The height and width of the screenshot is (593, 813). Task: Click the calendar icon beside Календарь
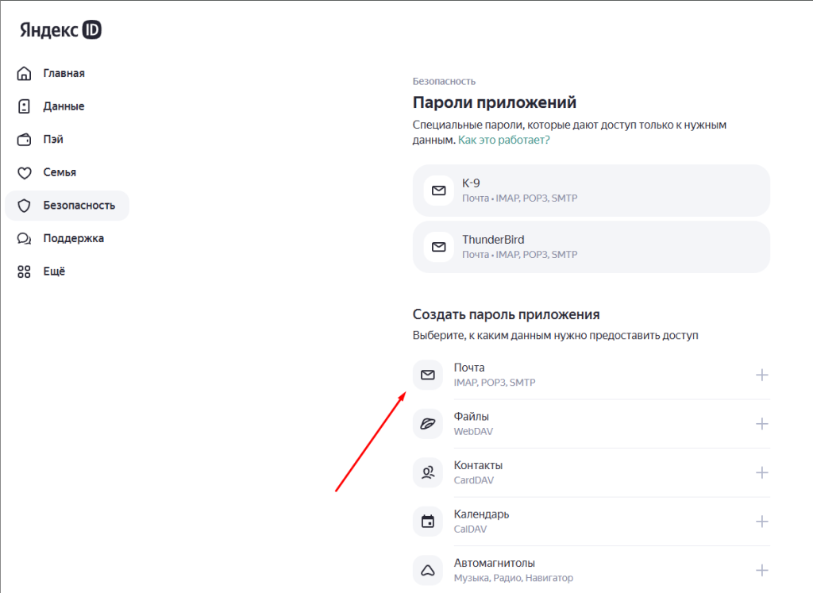428,521
